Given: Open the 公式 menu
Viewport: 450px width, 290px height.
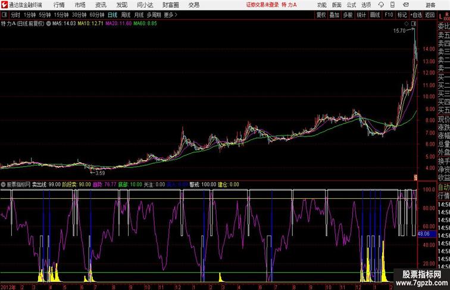Looking at the screenshot, I should [351, 5].
